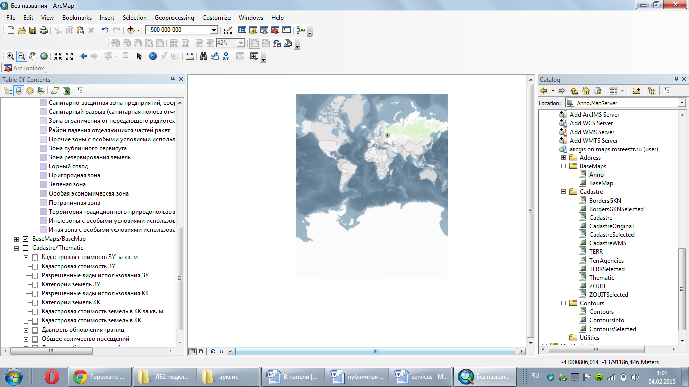The height and width of the screenshot is (387, 689).
Task: Click Catalog Go To Home Folder icon
Action: (x=586, y=91)
